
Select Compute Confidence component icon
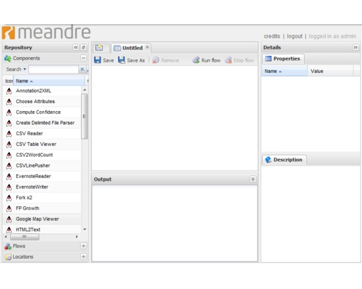pyautogui.click(x=9, y=112)
